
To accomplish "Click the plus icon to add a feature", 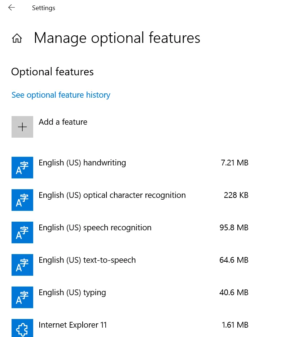I will [22, 127].
